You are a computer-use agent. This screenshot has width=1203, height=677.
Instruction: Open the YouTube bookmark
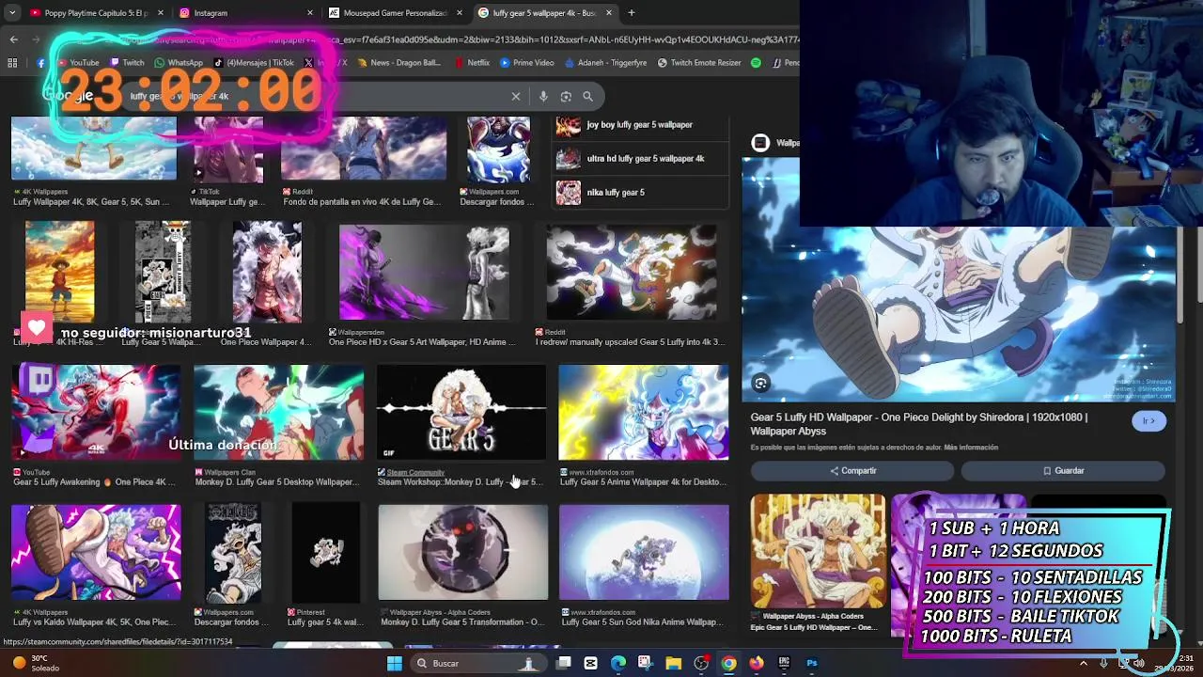77,63
